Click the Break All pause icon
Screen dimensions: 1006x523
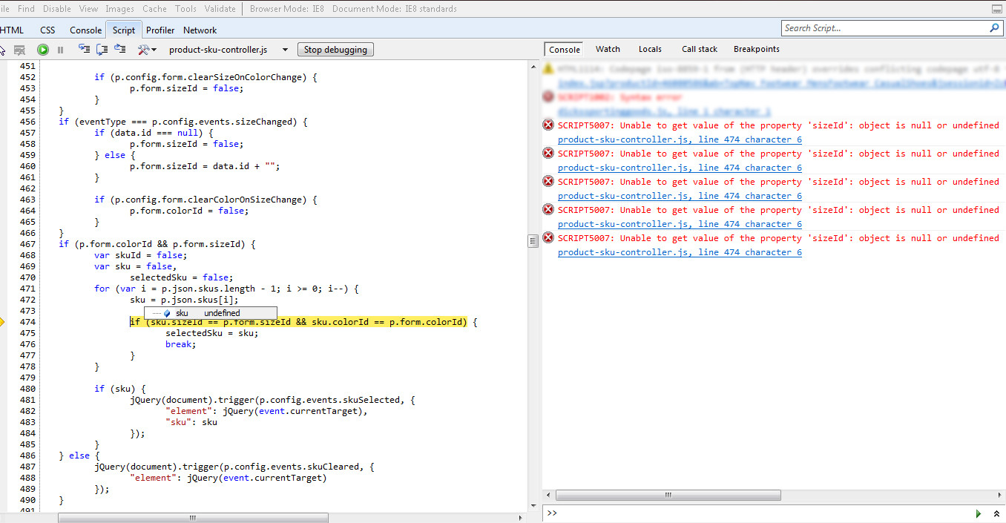pos(61,50)
